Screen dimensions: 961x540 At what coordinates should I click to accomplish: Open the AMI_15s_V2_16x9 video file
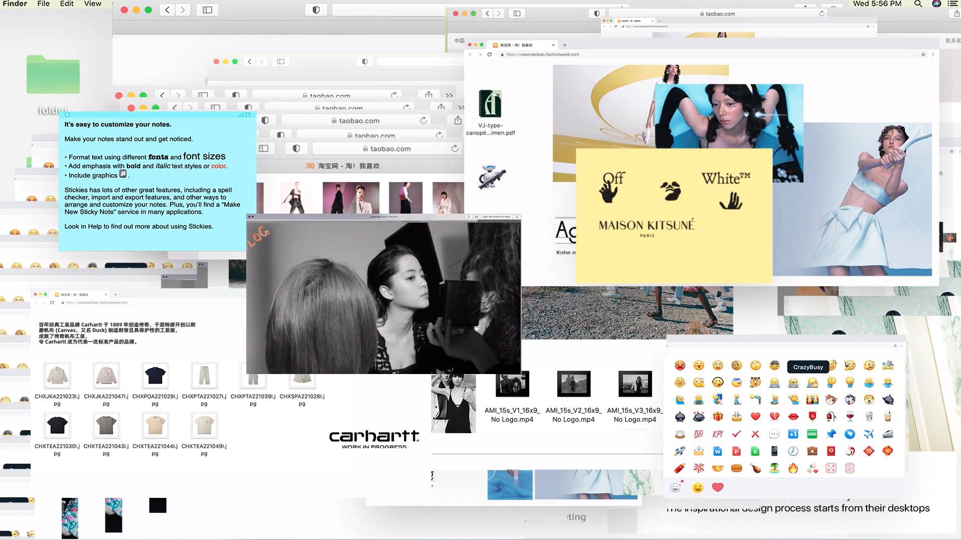point(573,384)
